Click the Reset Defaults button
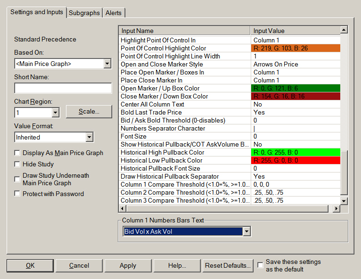 pos(228,266)
